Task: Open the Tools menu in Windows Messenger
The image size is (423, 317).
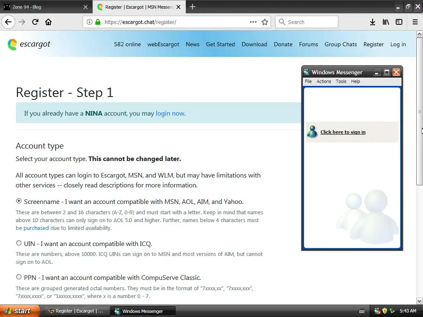Action: (x=341, y=81)
